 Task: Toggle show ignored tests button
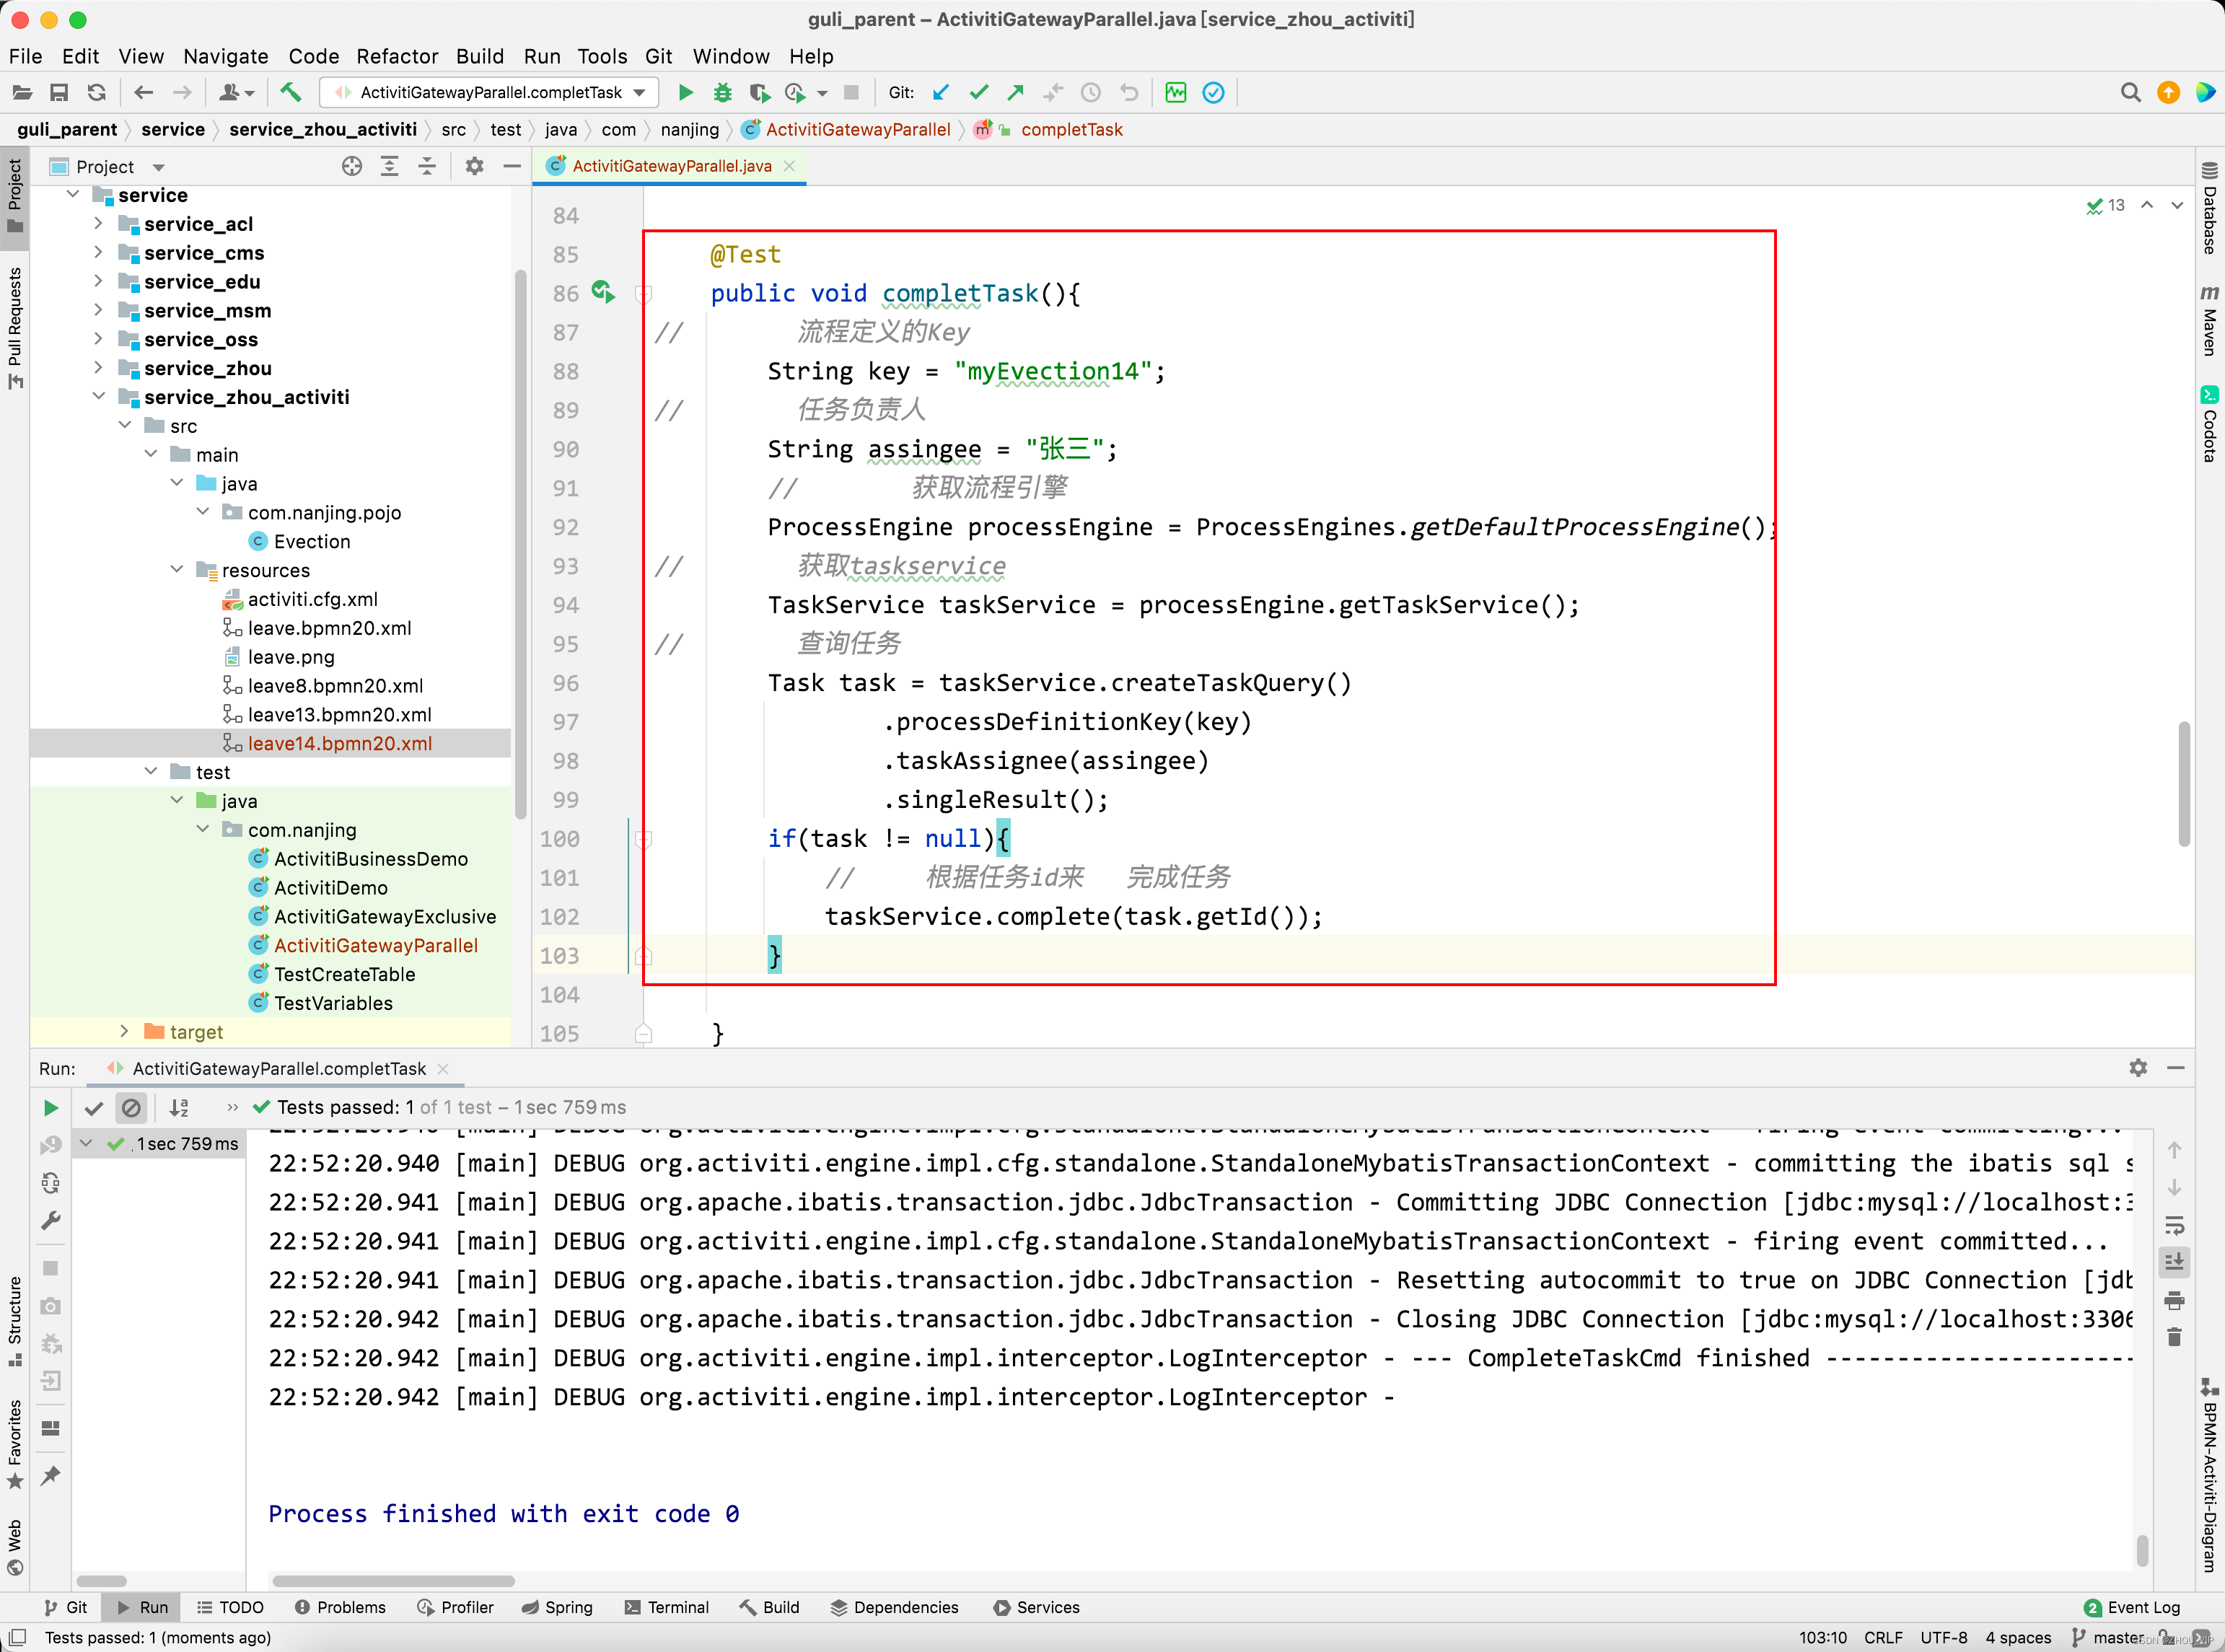(x=131, y=1107)
